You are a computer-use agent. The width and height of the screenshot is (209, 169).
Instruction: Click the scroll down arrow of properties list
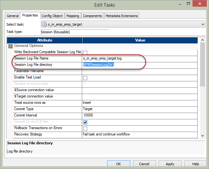pyautogui.click(x=202, y=136)
